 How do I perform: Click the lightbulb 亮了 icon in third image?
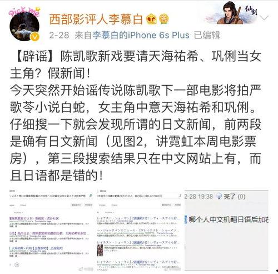tap(220, 196)
